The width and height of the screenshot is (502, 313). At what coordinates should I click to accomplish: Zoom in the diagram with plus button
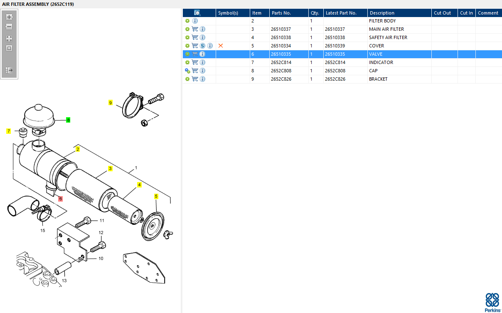[9, 17]
